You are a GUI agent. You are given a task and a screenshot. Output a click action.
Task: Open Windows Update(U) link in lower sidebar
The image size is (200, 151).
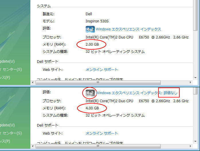[x=7, y=125]
